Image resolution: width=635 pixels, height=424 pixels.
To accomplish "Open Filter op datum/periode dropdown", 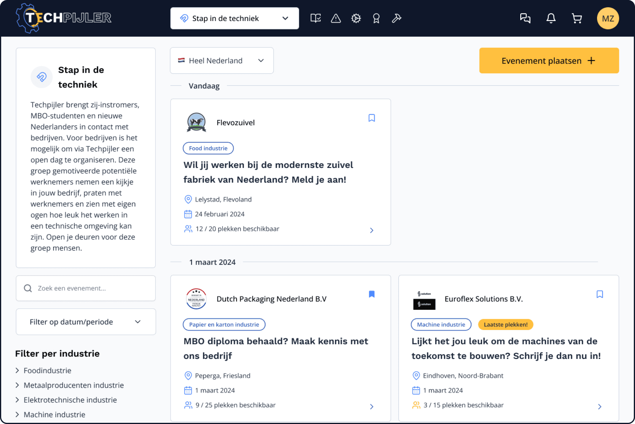I will [86, 322].
